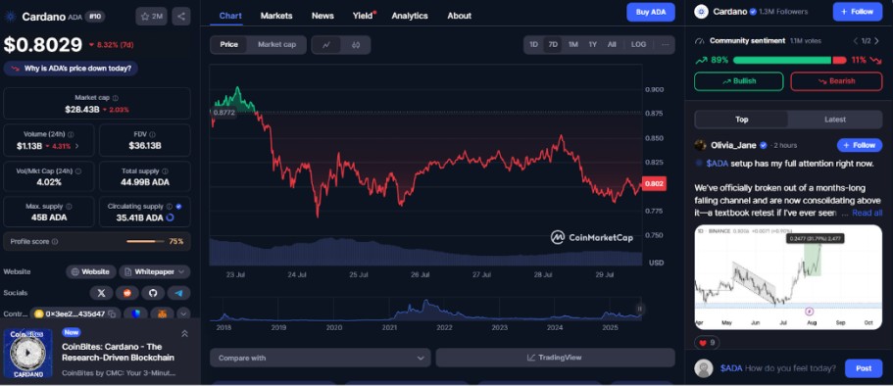This screenshot has height=386, width=893.
Task: Click the Post button
Action: pos(864,368)
